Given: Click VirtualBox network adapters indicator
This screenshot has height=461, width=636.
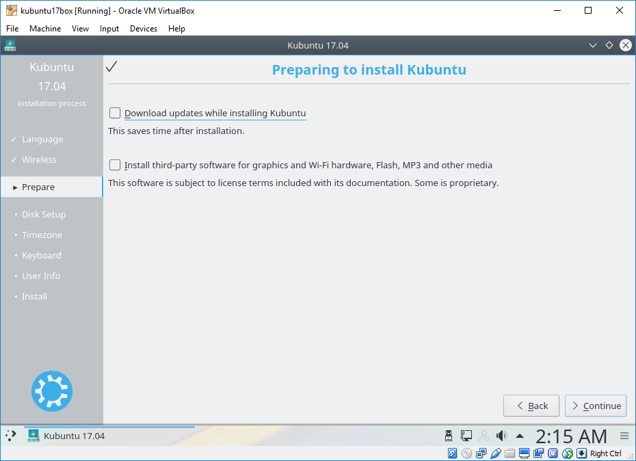Looking at the screenshot, I should point(481,453).
